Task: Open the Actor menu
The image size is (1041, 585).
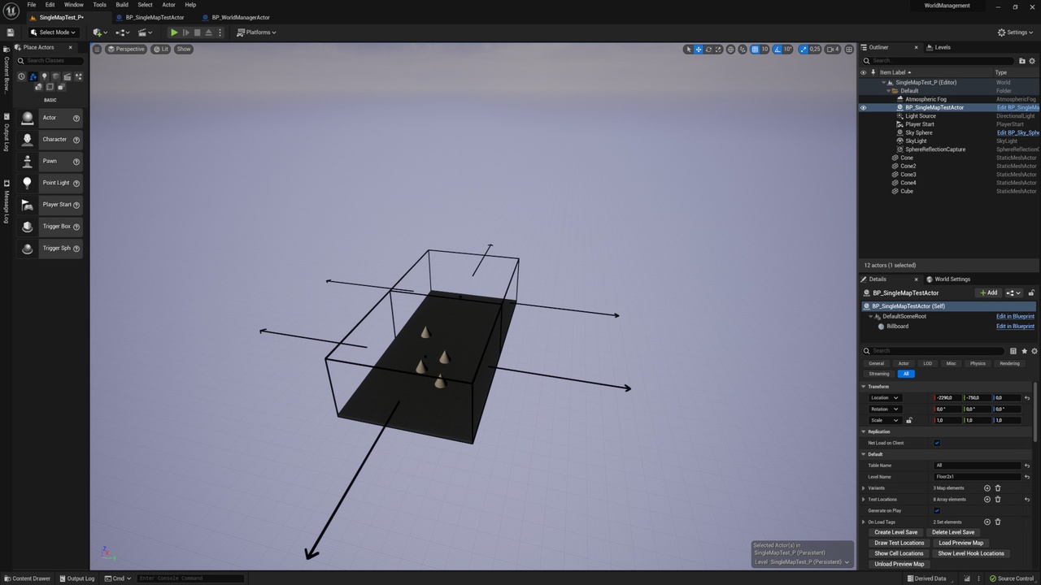Action: coord(168,5)
